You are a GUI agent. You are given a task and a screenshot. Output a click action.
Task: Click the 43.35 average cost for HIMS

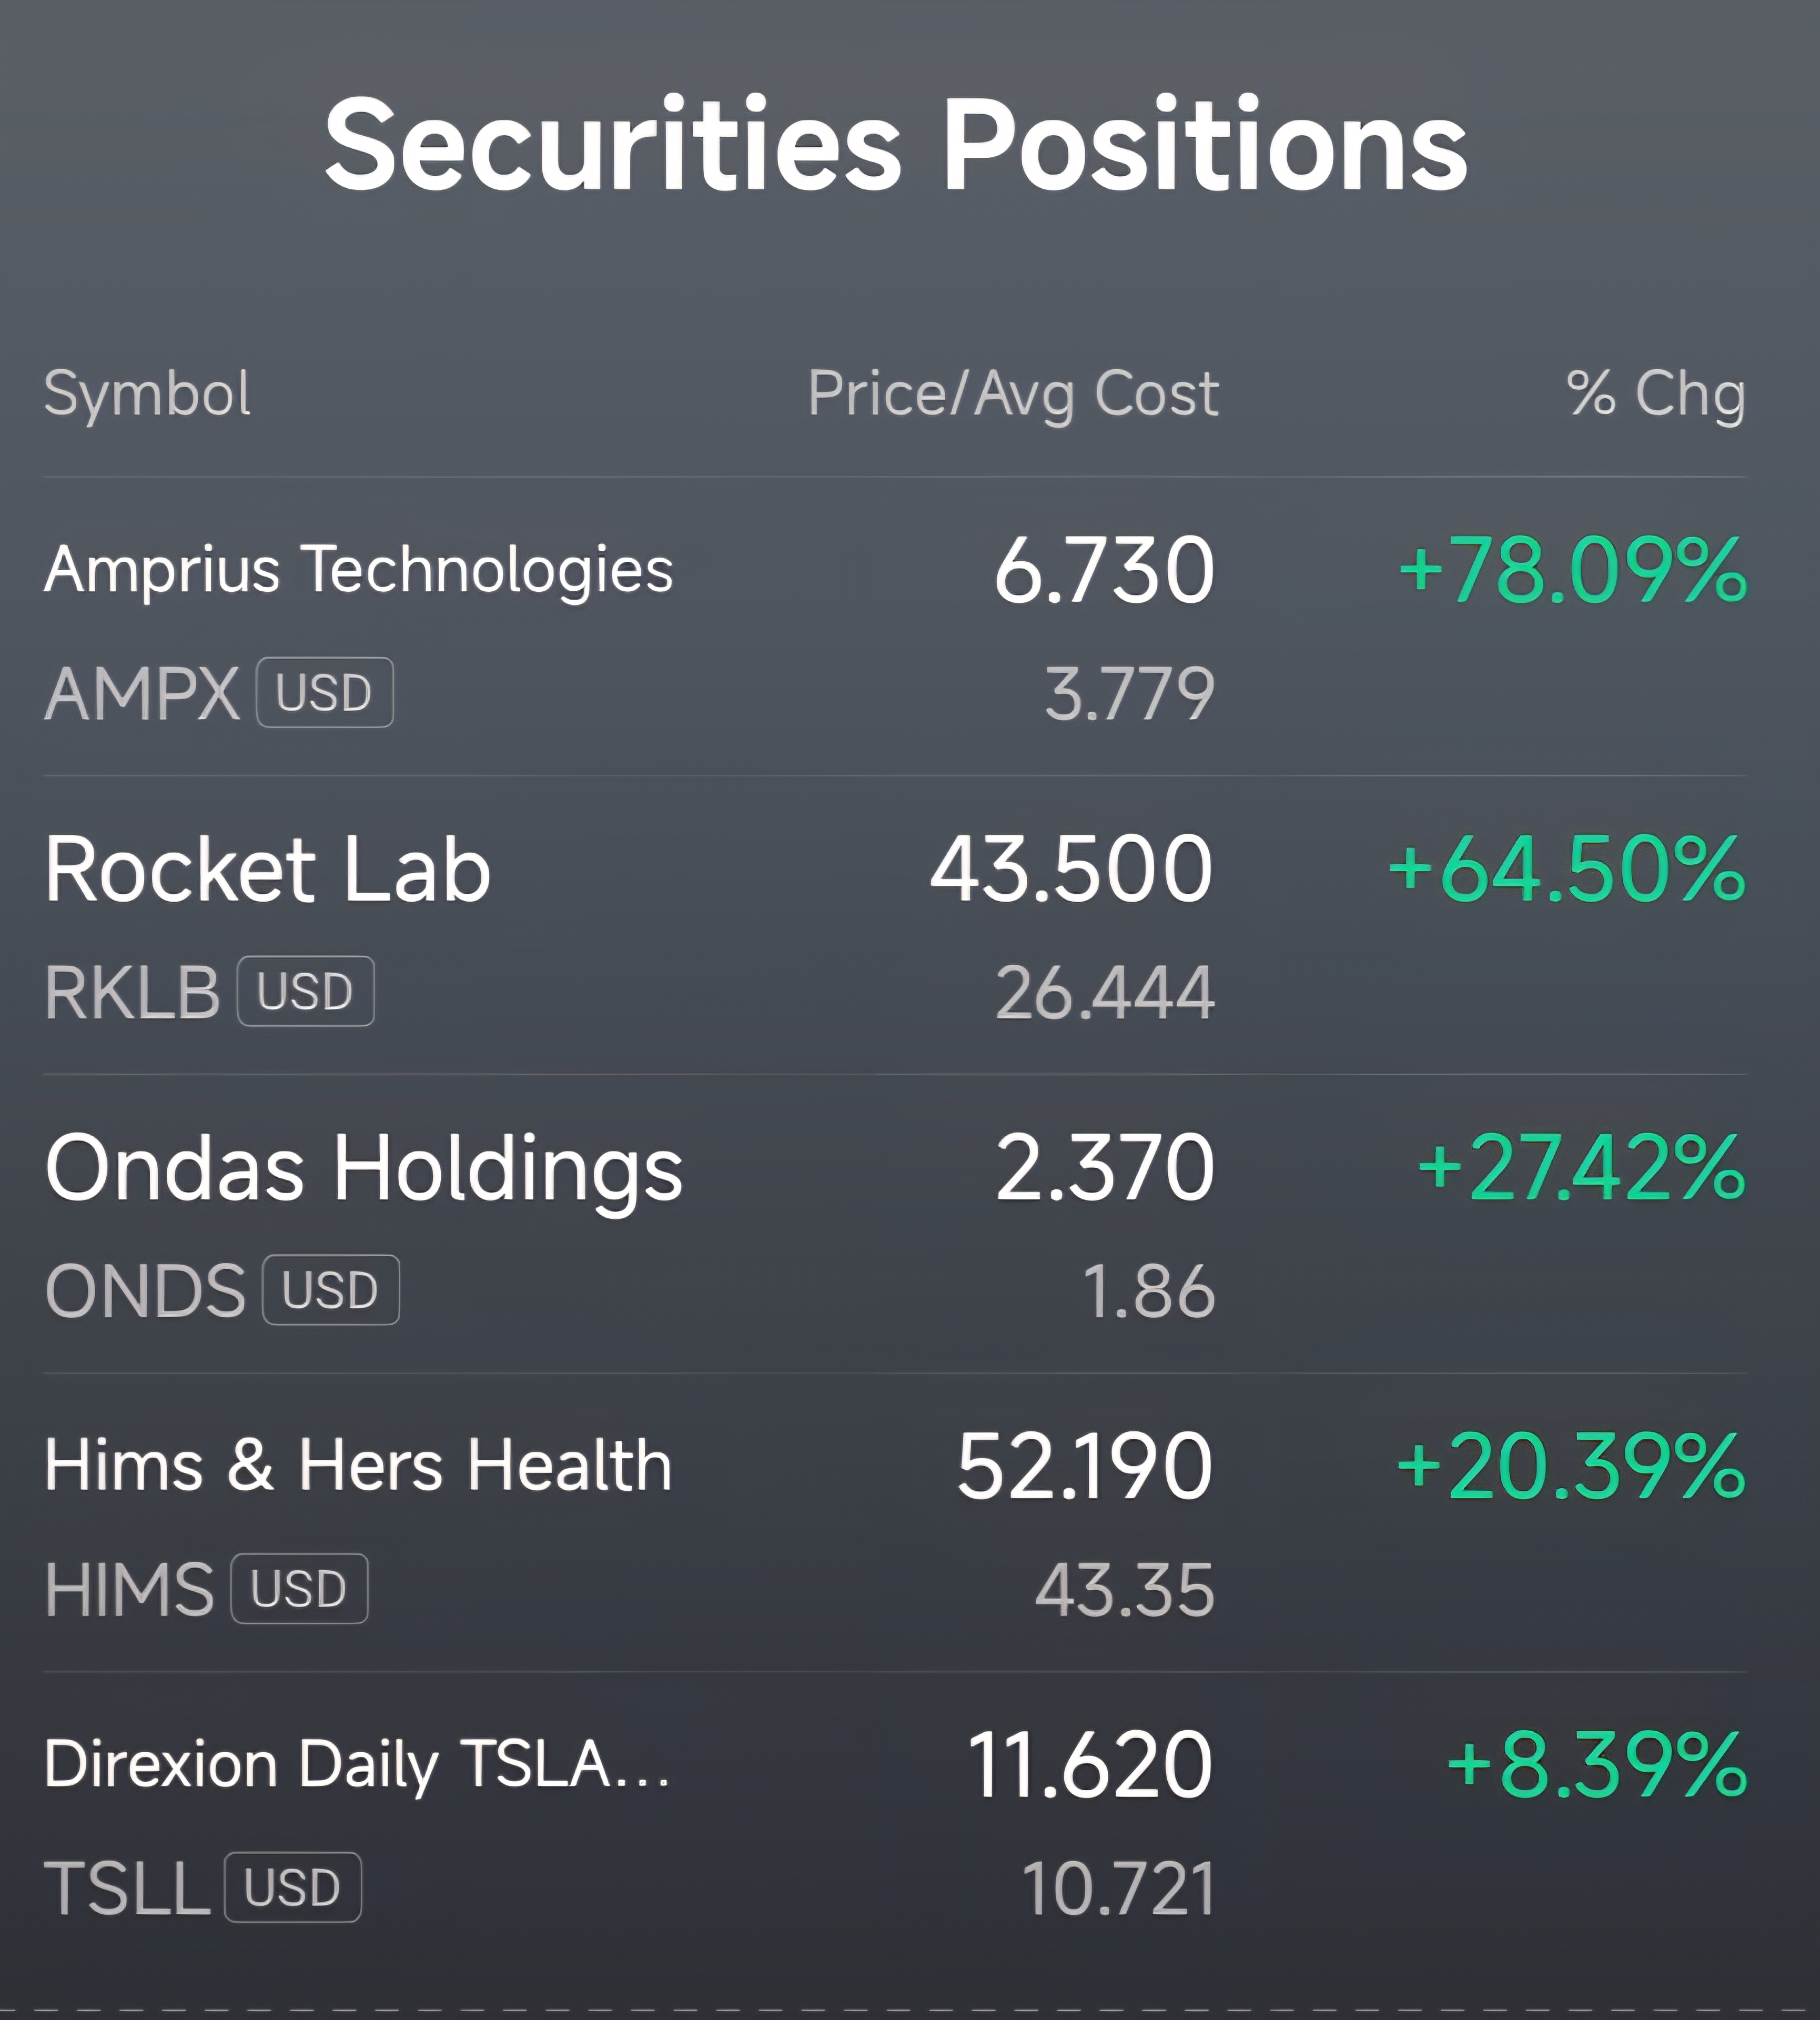pyautogui.click(x=1125, y=1590)
